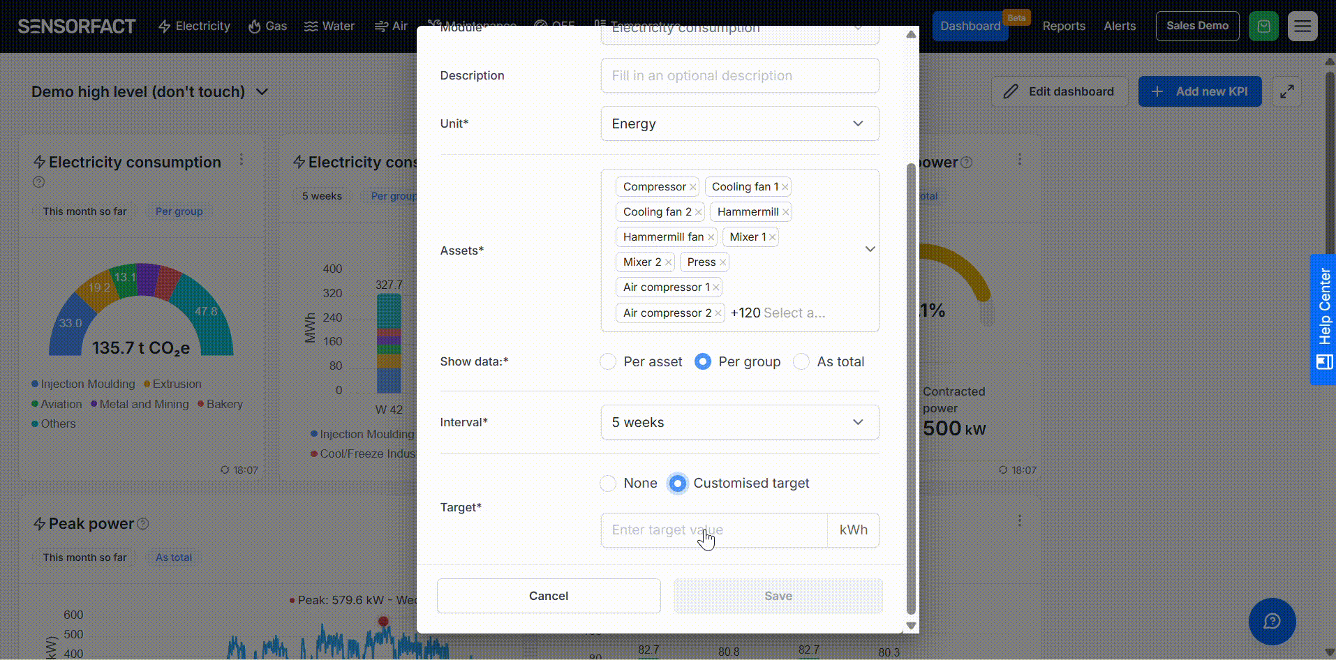
Task: Remove the Compressor asset tag
Action: 692,187
